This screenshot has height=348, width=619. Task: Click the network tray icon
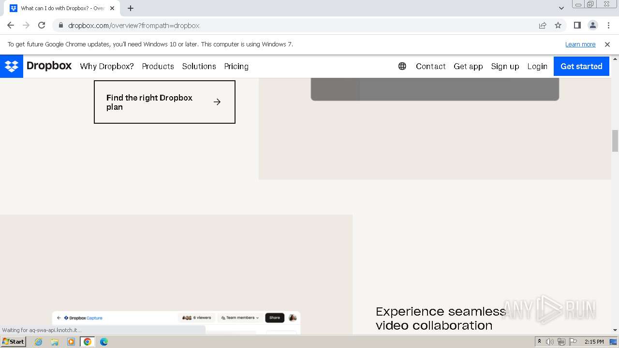(x=561, y=342)
